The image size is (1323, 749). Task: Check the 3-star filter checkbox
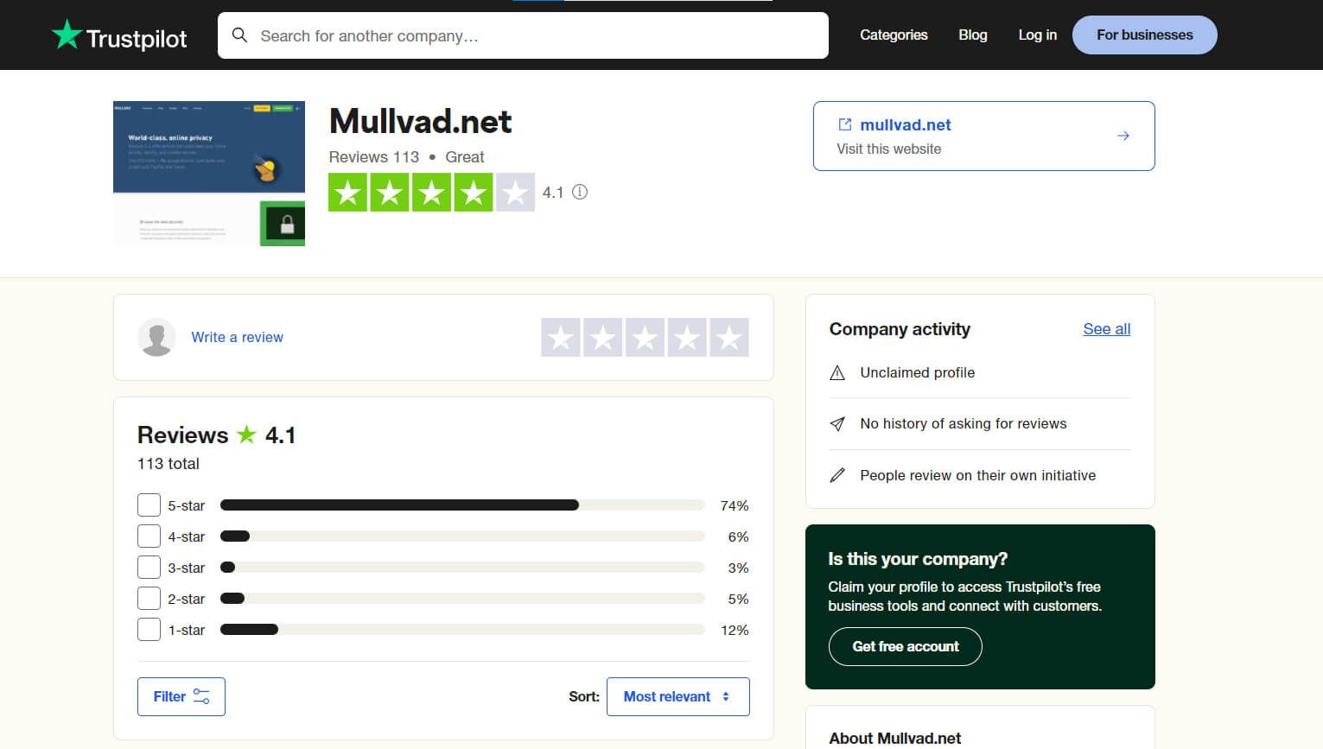(149, 567)
